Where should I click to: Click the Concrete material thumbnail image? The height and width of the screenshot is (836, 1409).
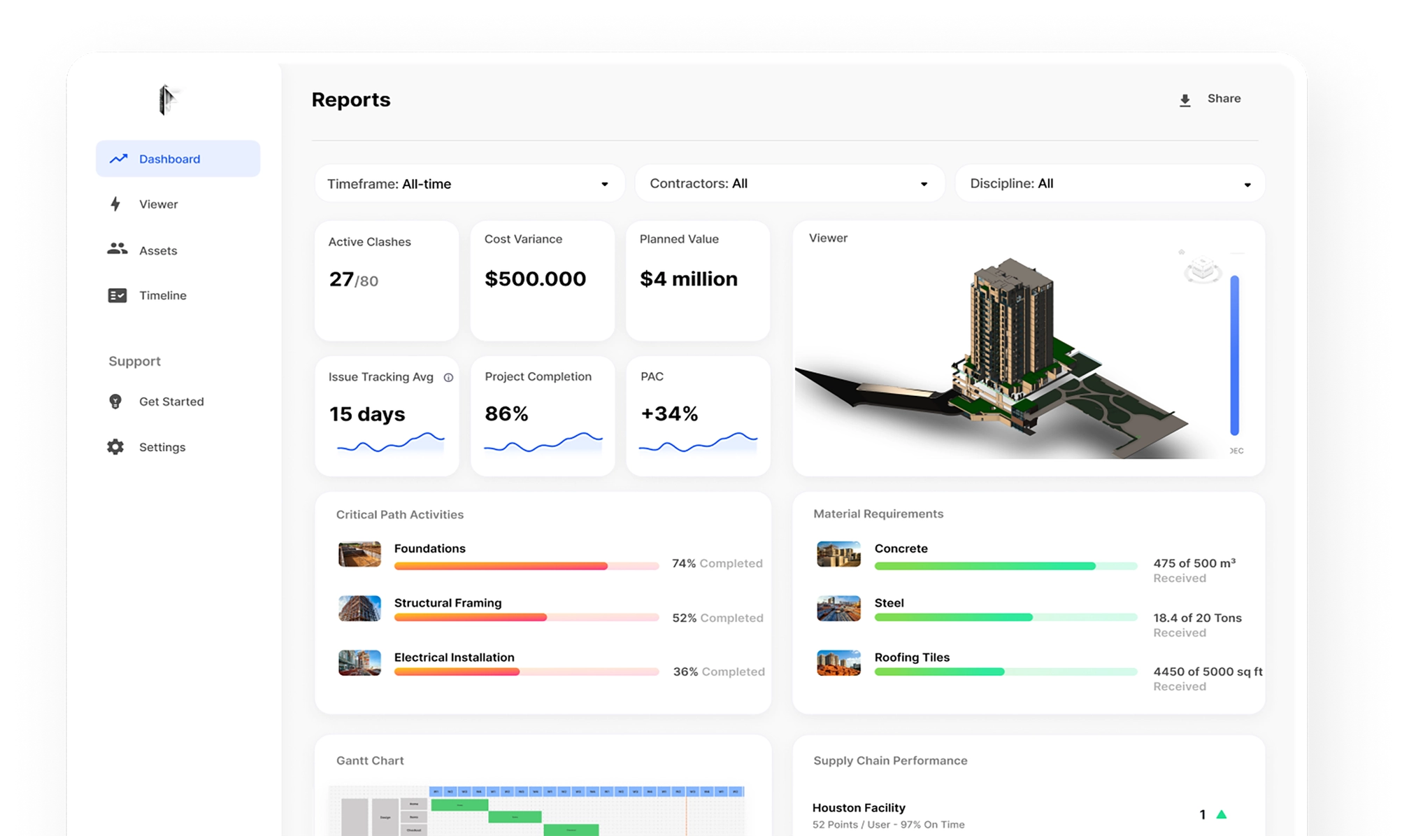(838, 553)
